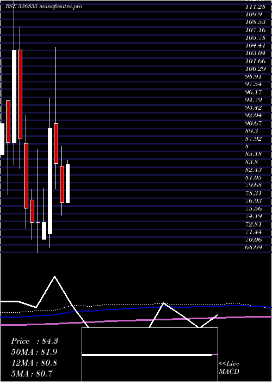This screenshot has width=272, height=382.
Task: Click the 74.19 price axis label
Action: [x=254, y=217]
